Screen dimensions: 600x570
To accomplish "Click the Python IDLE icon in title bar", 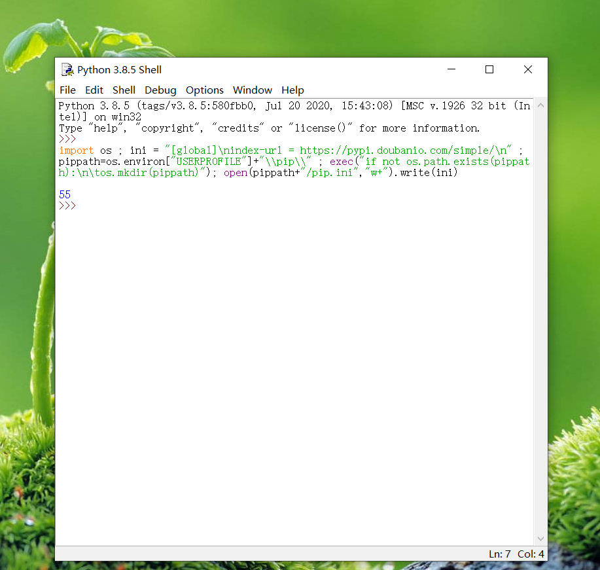I will click(67, 69).
